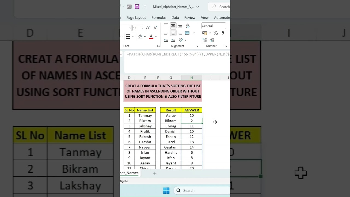Select the ANSWER header cell
The image size is (350, 197).
click(192, 110)
